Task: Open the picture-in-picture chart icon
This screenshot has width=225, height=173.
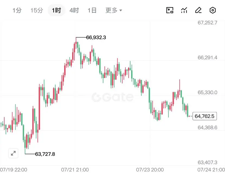Action: 170,10
